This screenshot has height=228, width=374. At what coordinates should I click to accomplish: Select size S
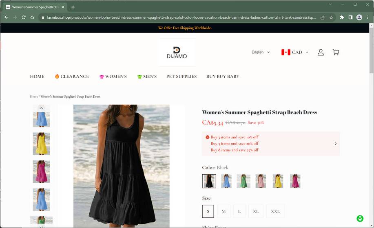pos(208,211)
